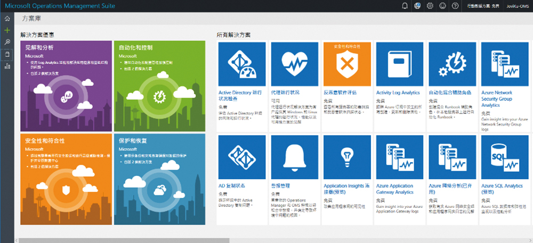Click the Microsoft Operations Management Suite title
This screenshot has width=533, height=243.
[x=60, y=6]
